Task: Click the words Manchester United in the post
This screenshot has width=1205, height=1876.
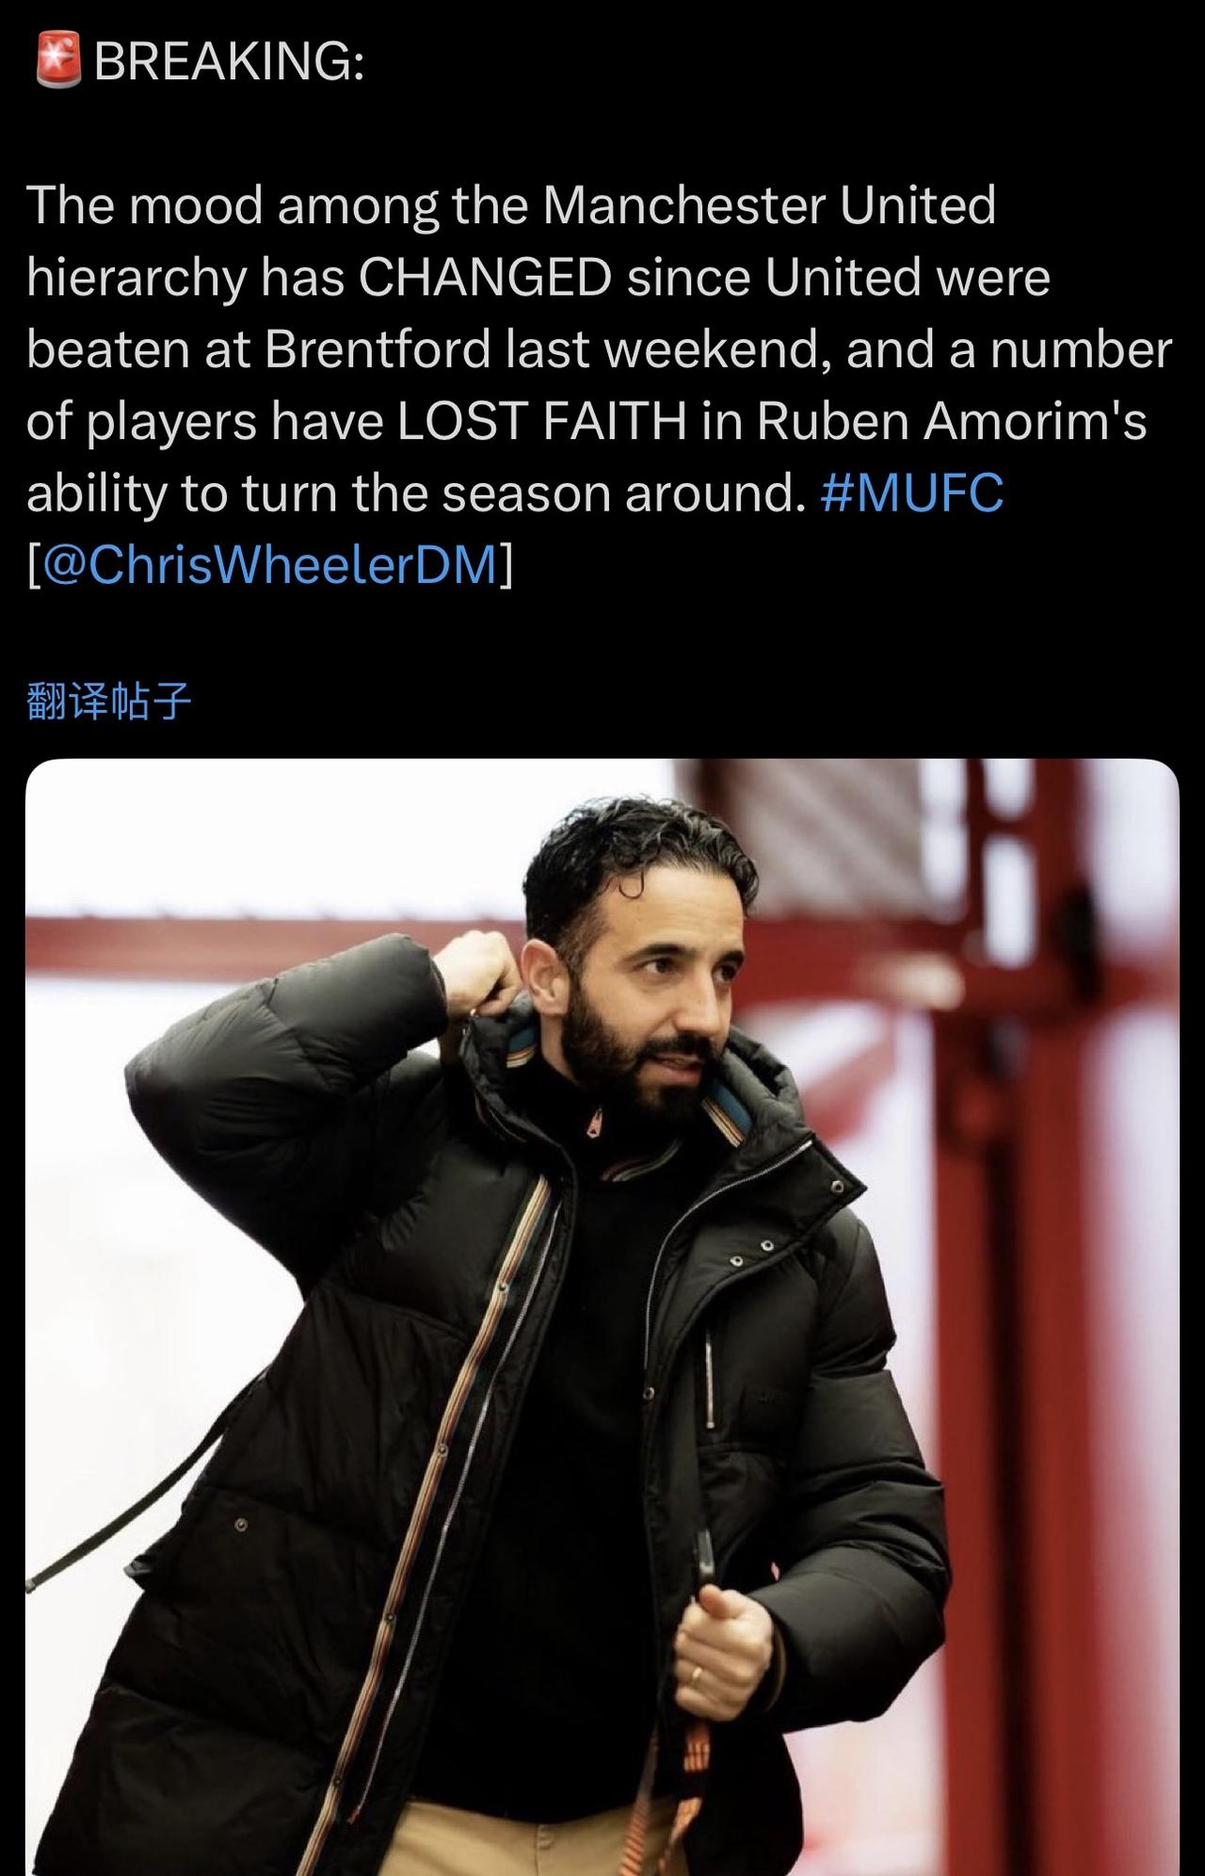Action: pos(768,204)
